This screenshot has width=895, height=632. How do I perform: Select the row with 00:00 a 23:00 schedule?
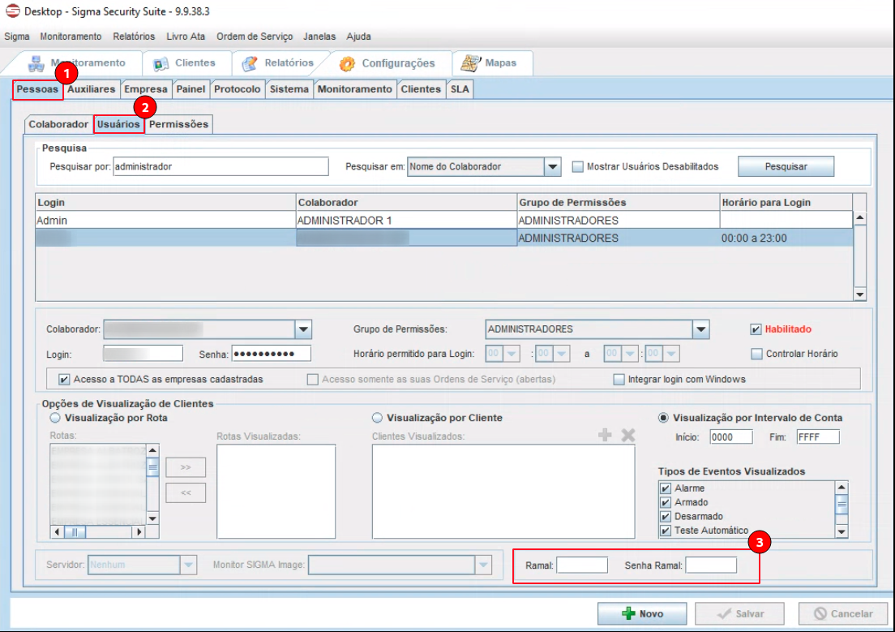pyautogui.click(x=444, y=238)
